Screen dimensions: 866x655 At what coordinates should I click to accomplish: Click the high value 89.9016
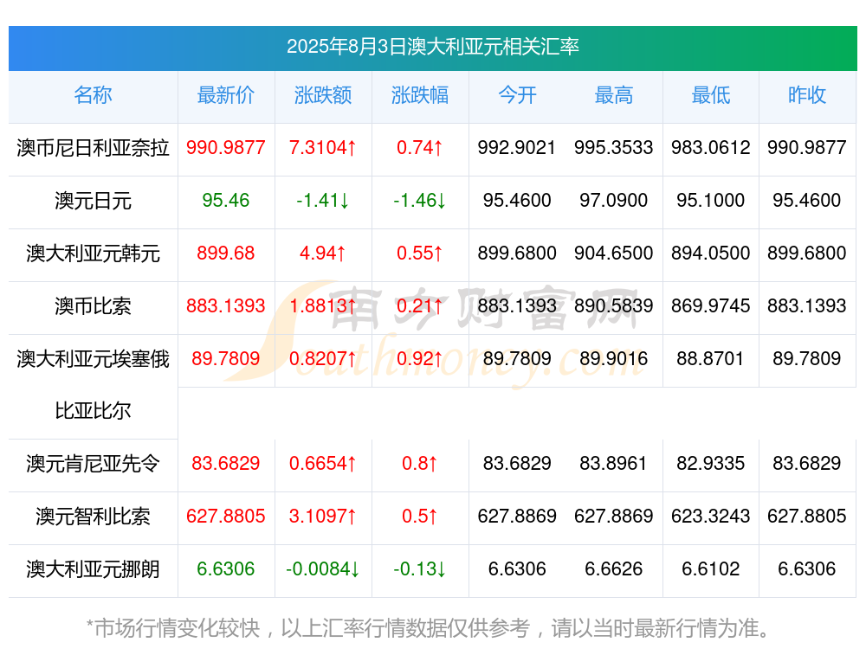tap(614, 359)
